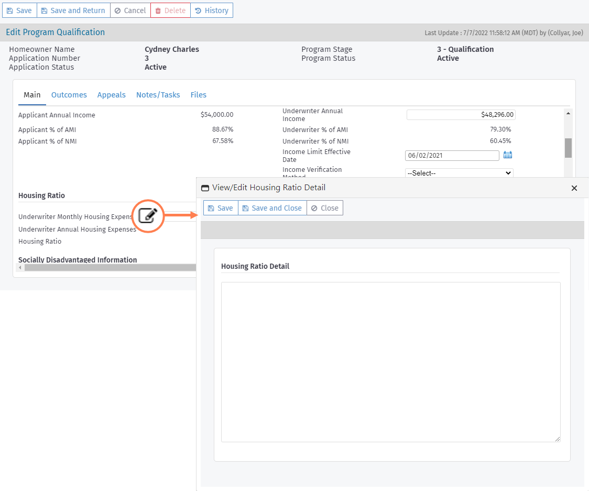The image size is (589, 491).
Task: Click the vertical scrollbar thumb in Main panel
Action: point(568,148)
